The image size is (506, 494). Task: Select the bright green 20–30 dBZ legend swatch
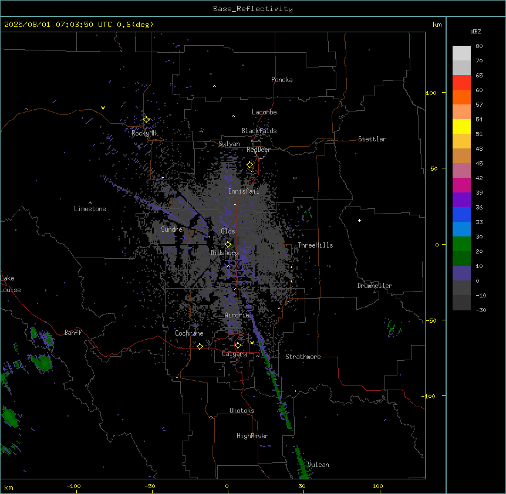[x=461, y=244]
